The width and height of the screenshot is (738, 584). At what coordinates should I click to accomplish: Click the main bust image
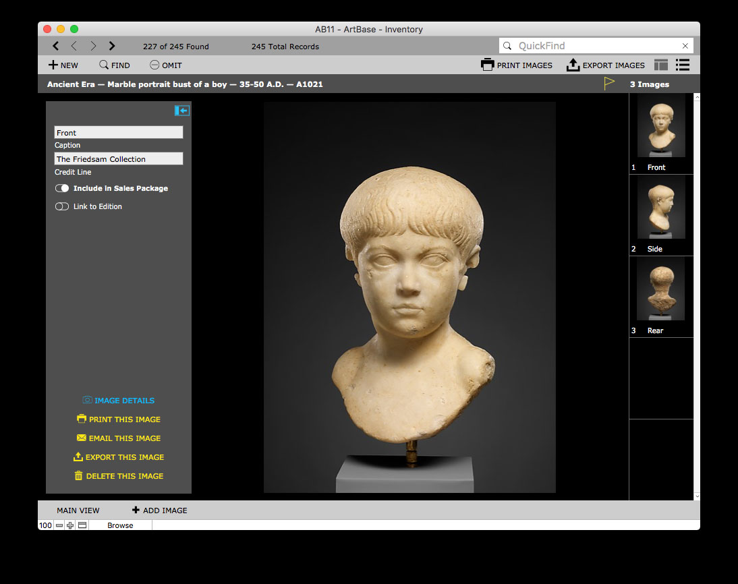tap(409, 297)
